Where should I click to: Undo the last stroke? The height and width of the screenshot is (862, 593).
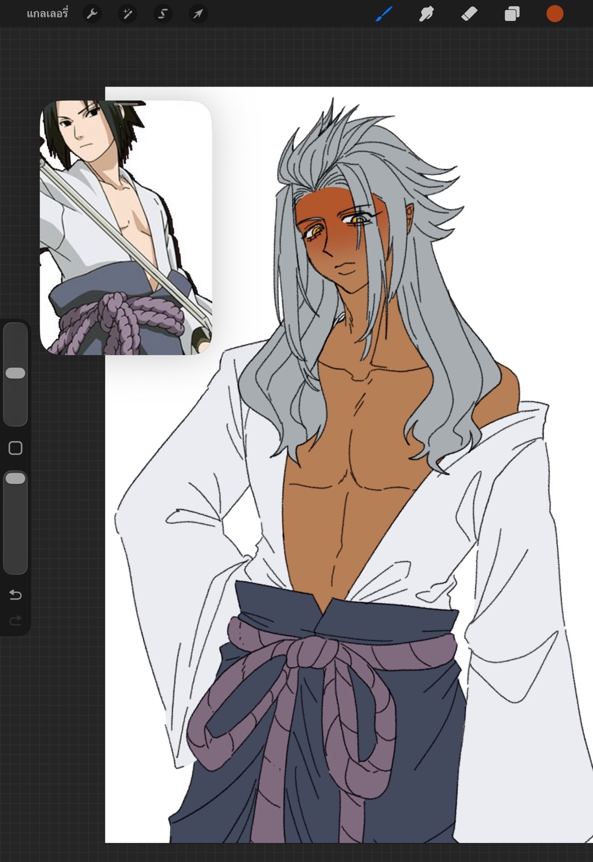15,594
